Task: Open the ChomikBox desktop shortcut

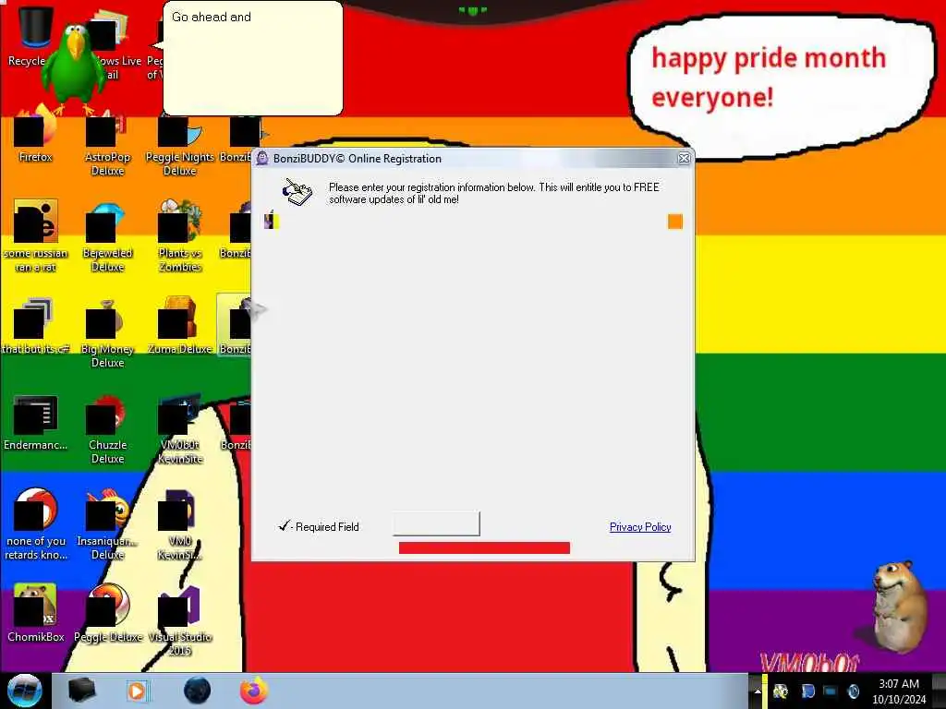Action: (x=35, y=613)
